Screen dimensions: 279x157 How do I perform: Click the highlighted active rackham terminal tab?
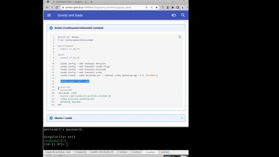(x=150, y=152)
